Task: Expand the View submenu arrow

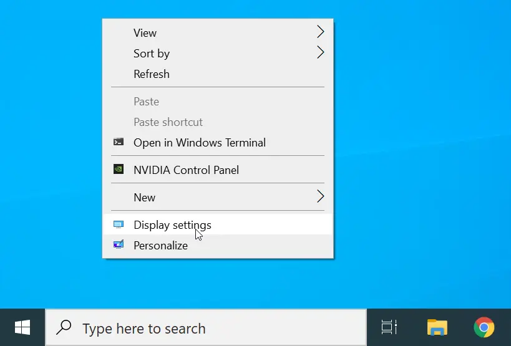Action: (320, 32)
